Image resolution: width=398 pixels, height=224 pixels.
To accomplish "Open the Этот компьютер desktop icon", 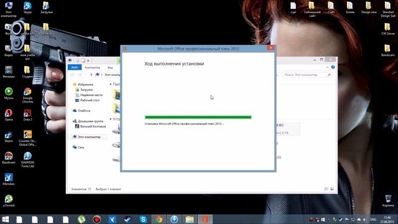I will (9, 9).
